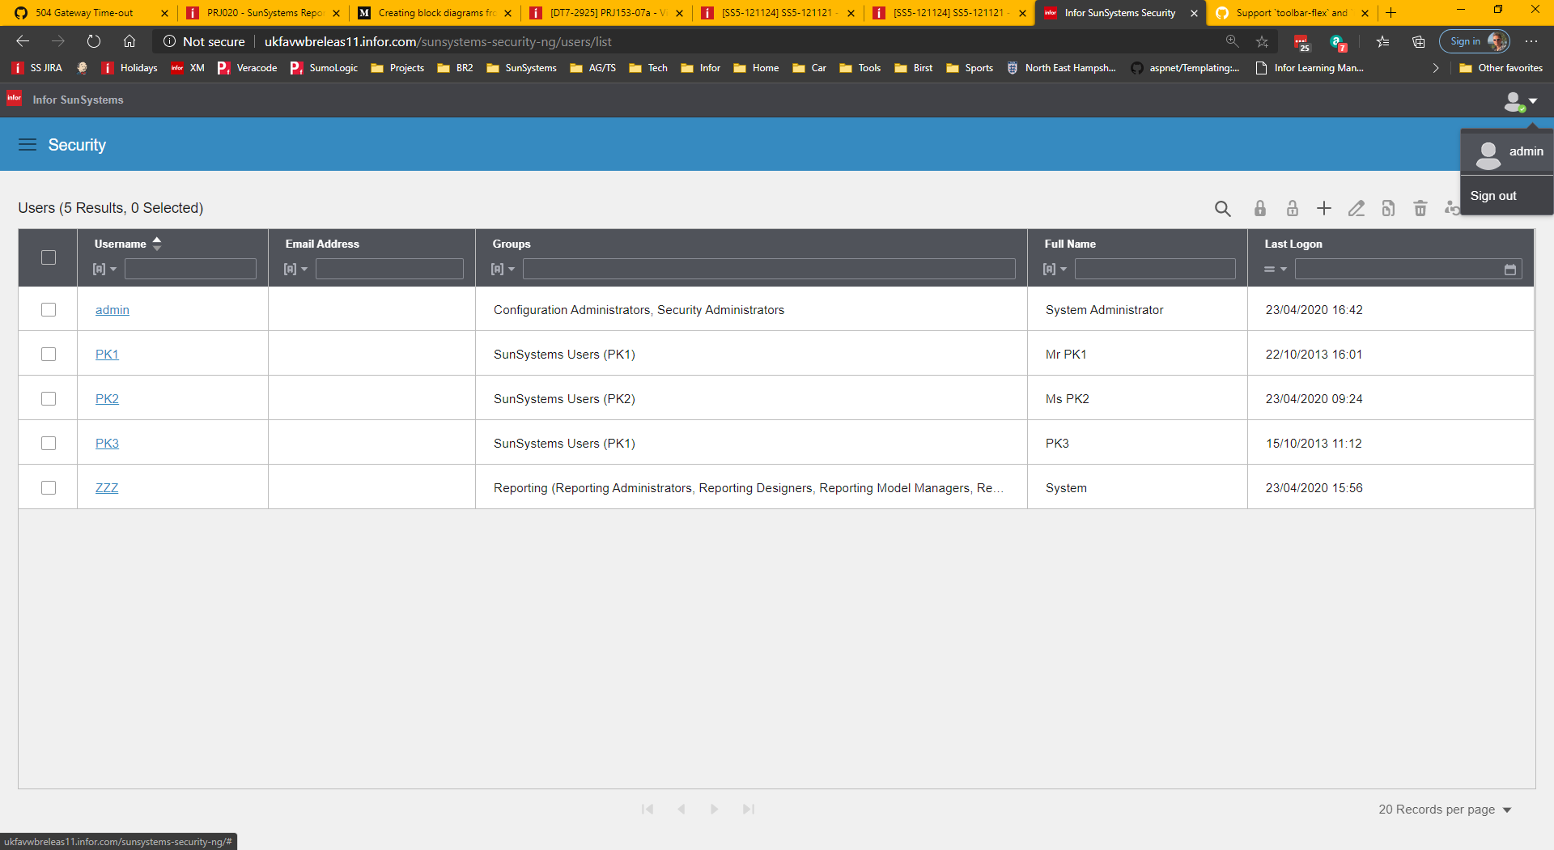Open the hamburger menu next to Security
1554x850 pixels.
coord(28,145)
